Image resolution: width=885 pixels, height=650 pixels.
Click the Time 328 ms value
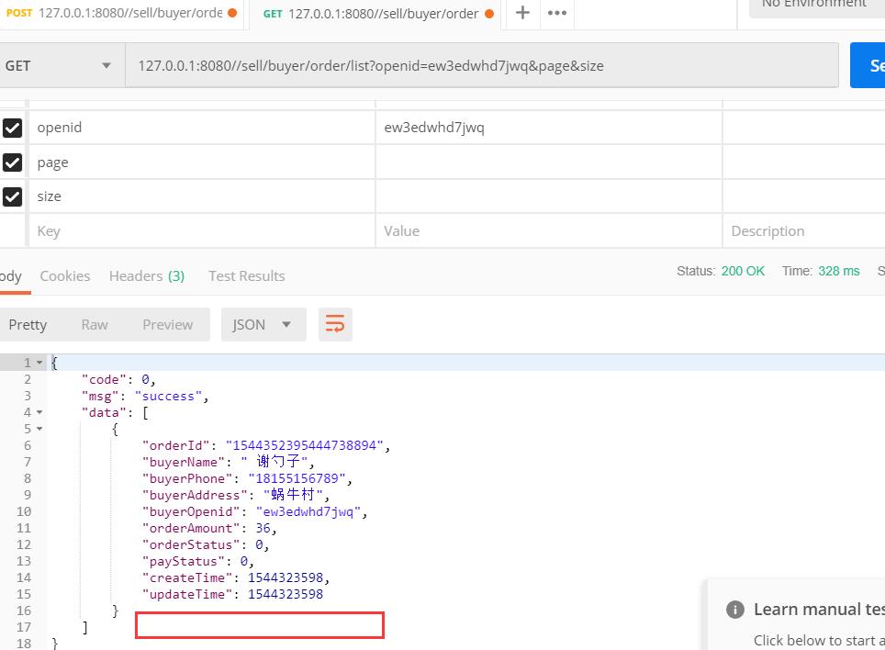839,271
